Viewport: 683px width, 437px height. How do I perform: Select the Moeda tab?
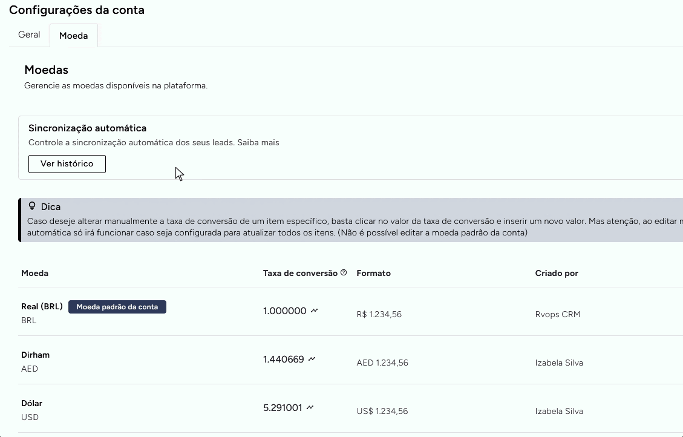click(73, 36)
